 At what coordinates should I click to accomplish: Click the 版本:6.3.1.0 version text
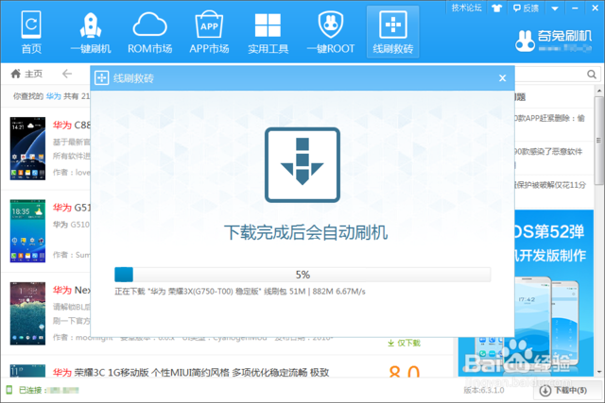pos(484,391)
